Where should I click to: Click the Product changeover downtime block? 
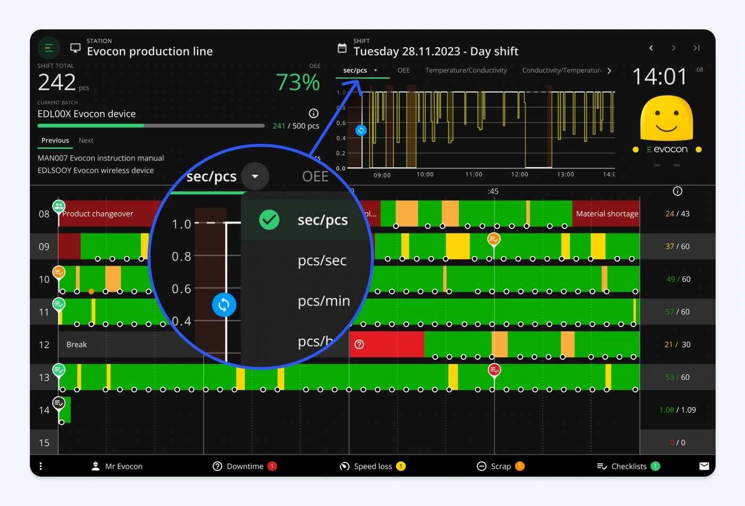click(x=109, y=214)
